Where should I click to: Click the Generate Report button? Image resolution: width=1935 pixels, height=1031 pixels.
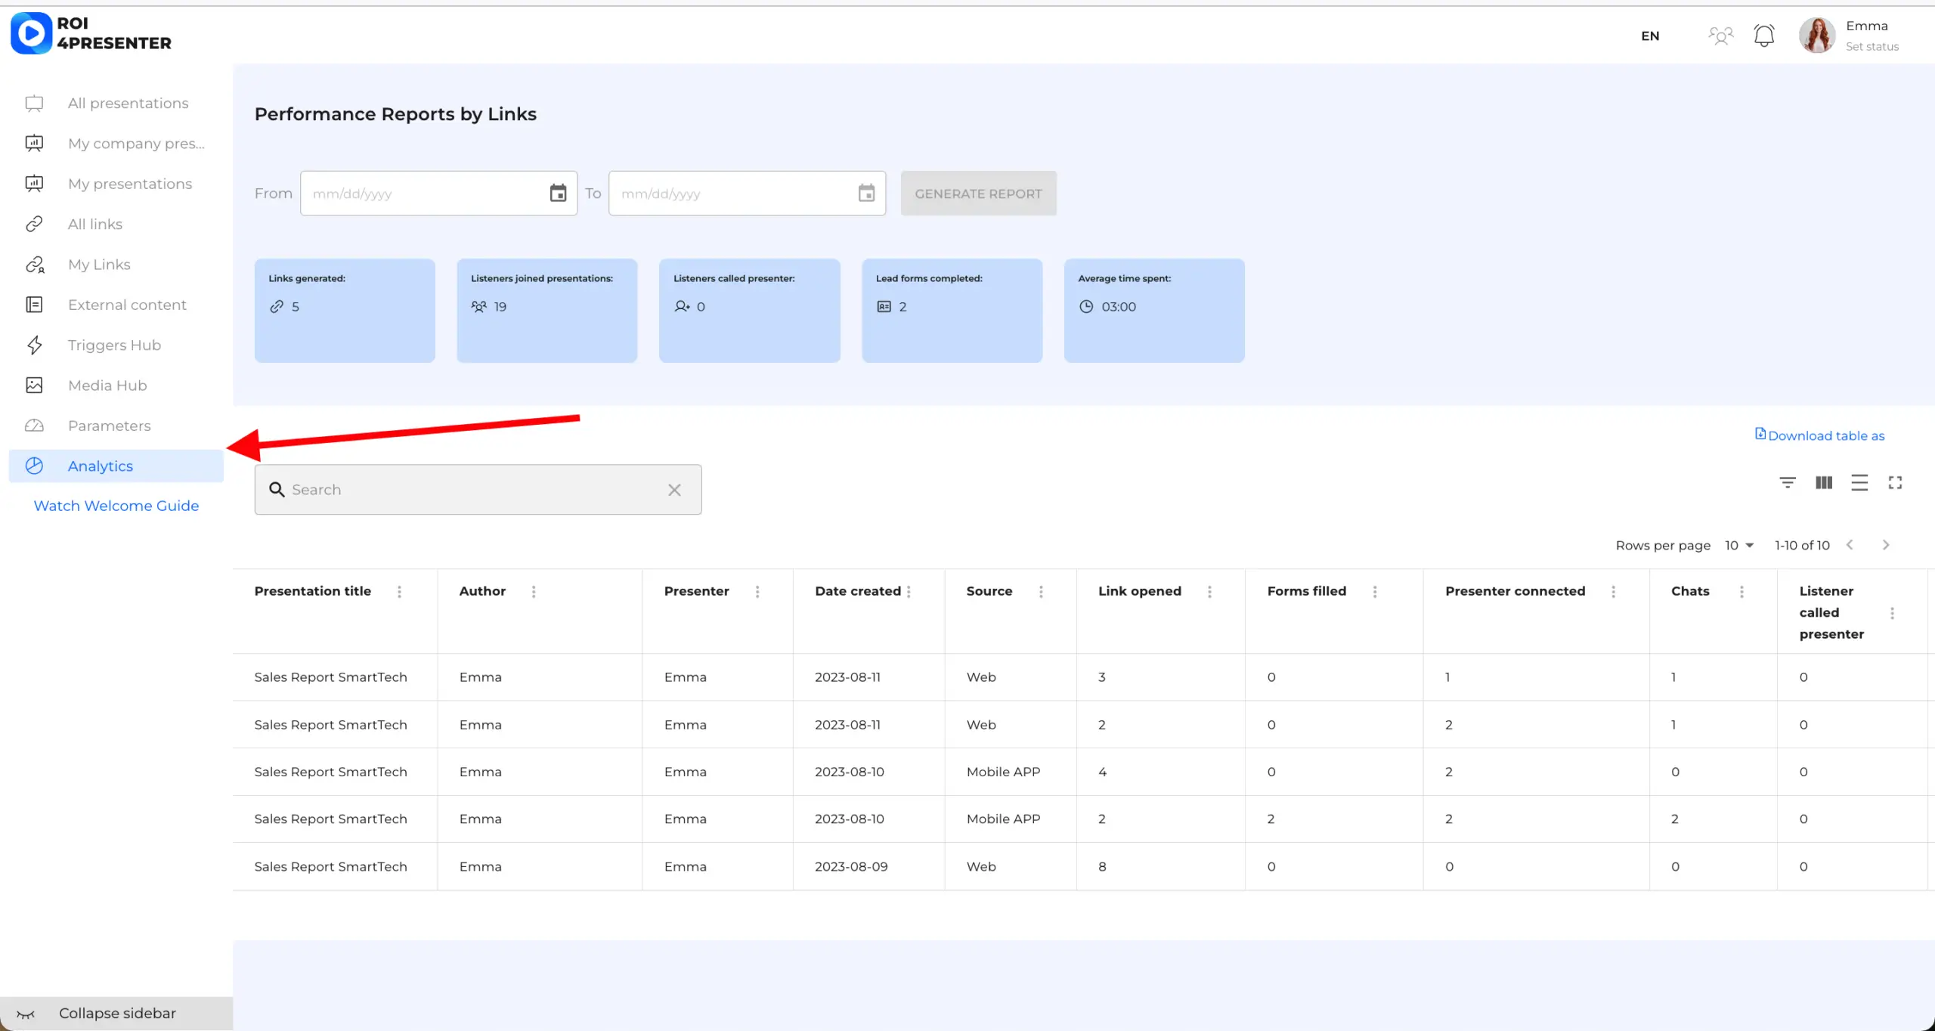click(978, 193)
